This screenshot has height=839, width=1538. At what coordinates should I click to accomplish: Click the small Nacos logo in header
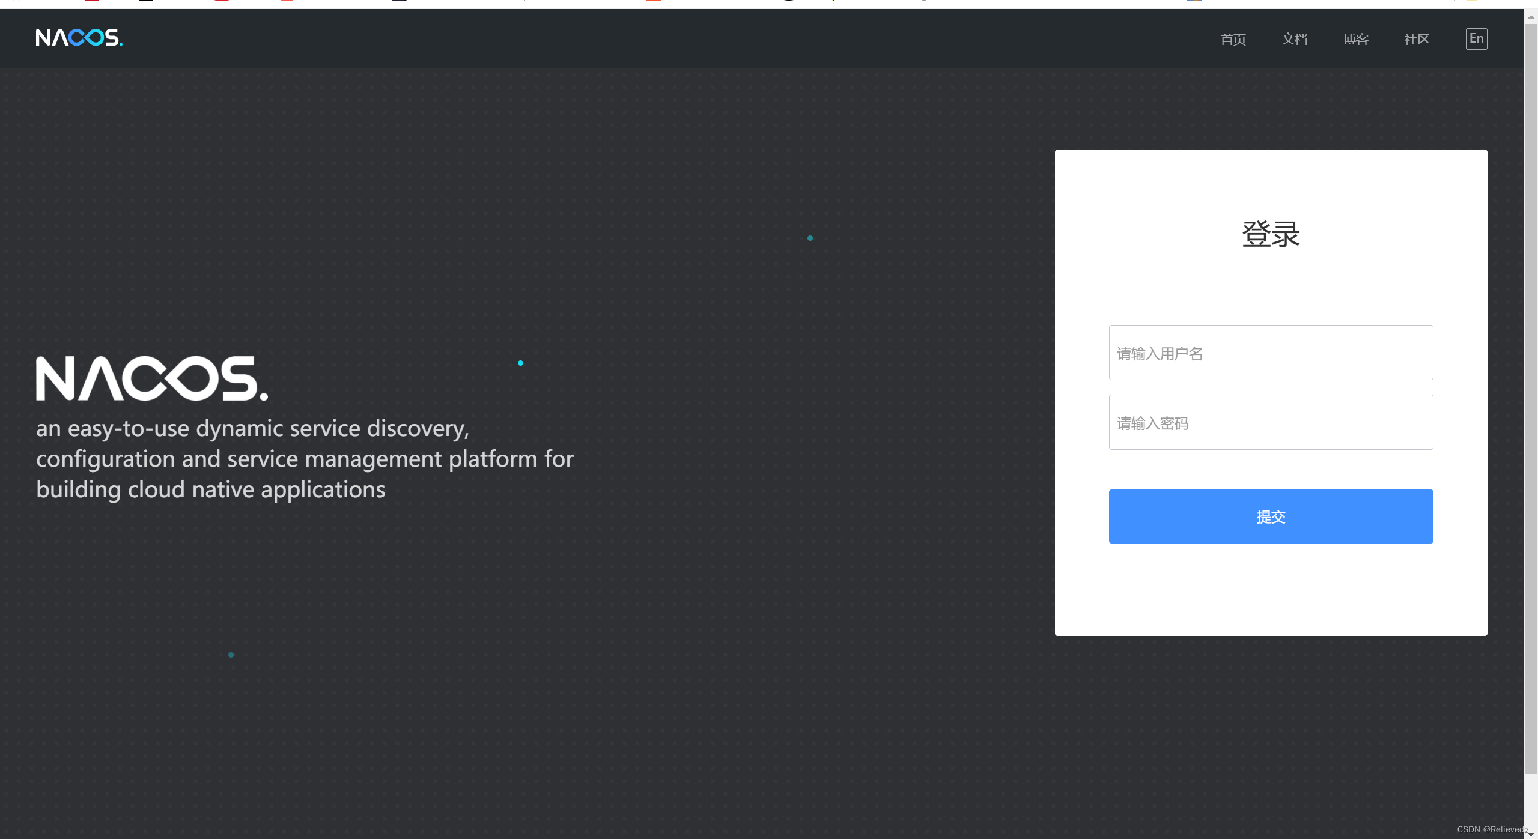coord(79,38)
